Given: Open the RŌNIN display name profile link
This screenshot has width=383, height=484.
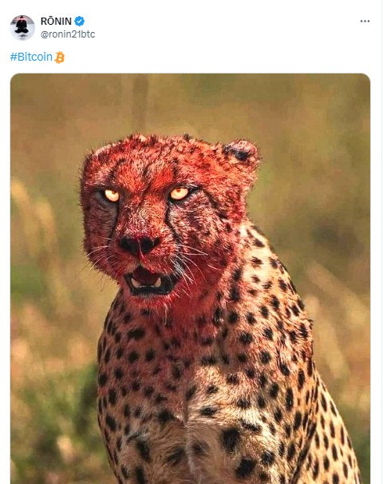Looking at the screenshot, I should pos(56,22).
